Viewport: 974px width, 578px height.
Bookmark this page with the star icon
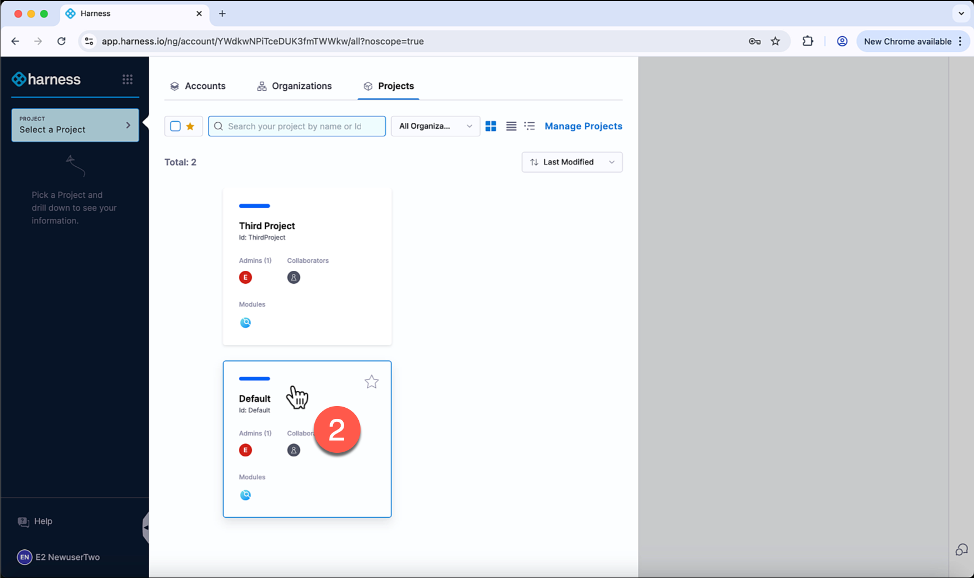point(776,42)
